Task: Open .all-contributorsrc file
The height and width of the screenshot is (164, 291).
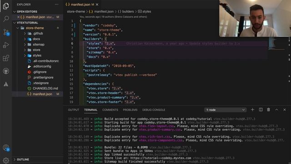Action: (x=45, y=61)
